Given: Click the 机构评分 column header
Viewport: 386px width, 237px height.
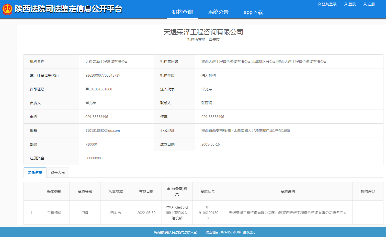Looking at the screenshot, I should tap(368, 191).
